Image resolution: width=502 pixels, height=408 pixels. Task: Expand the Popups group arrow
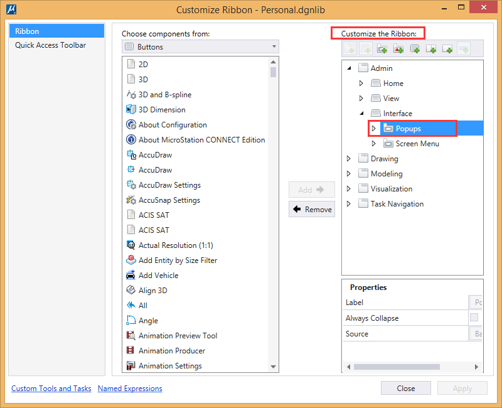(373, 129)
